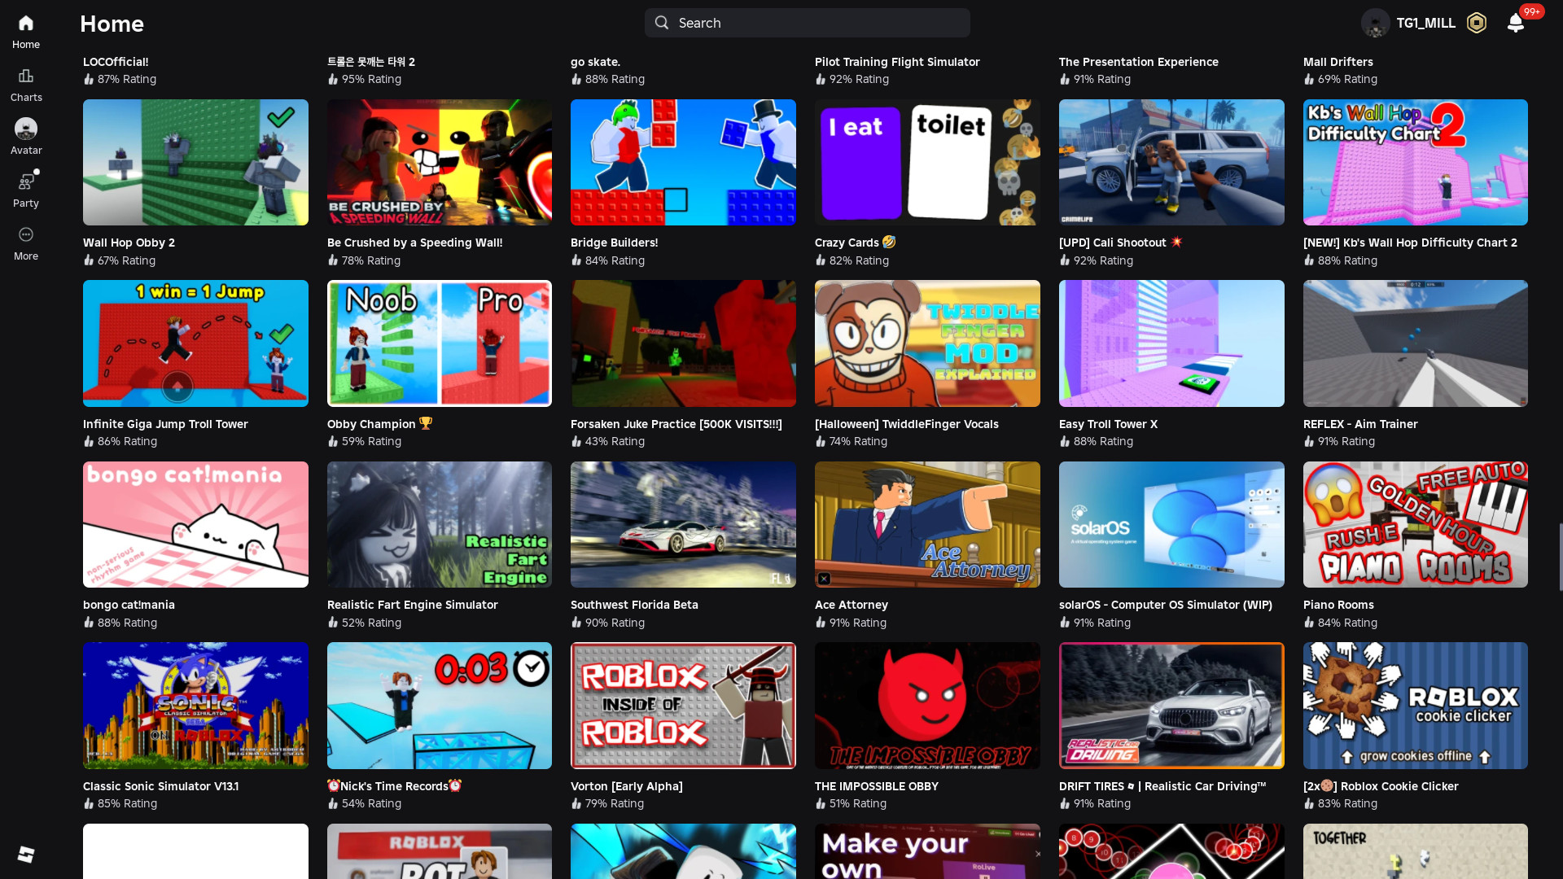
Task: Click the Piano Rooms title text
Action: point(1338,605)
